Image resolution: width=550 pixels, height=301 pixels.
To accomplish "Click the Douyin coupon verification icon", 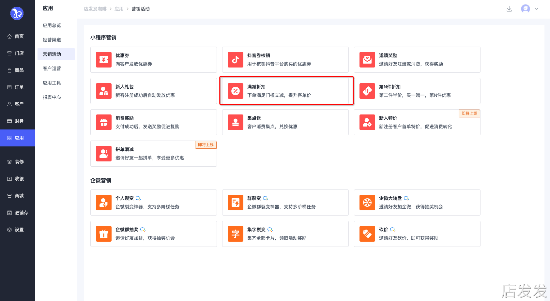I will click(236, 60).
